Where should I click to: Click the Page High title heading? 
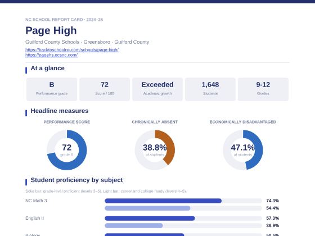51,30
